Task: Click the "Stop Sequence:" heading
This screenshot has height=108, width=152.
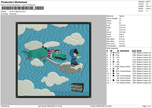Action: pyautogui.click(x=113, y=48)
